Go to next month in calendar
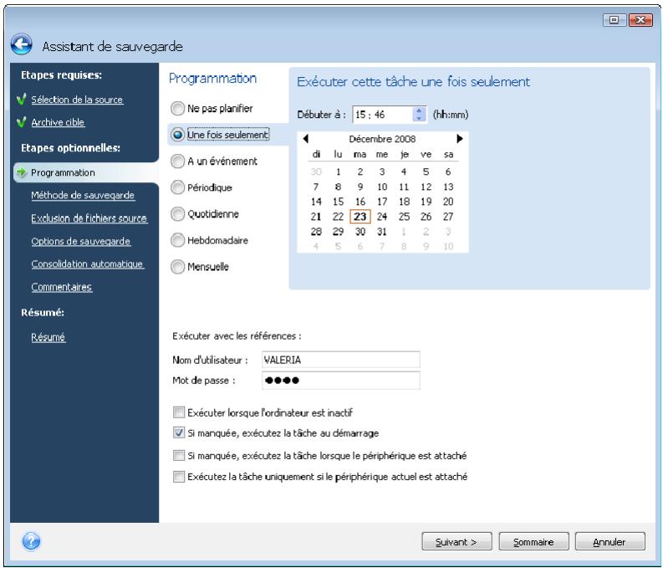663x568 pixels. click(x=460, y=138)
